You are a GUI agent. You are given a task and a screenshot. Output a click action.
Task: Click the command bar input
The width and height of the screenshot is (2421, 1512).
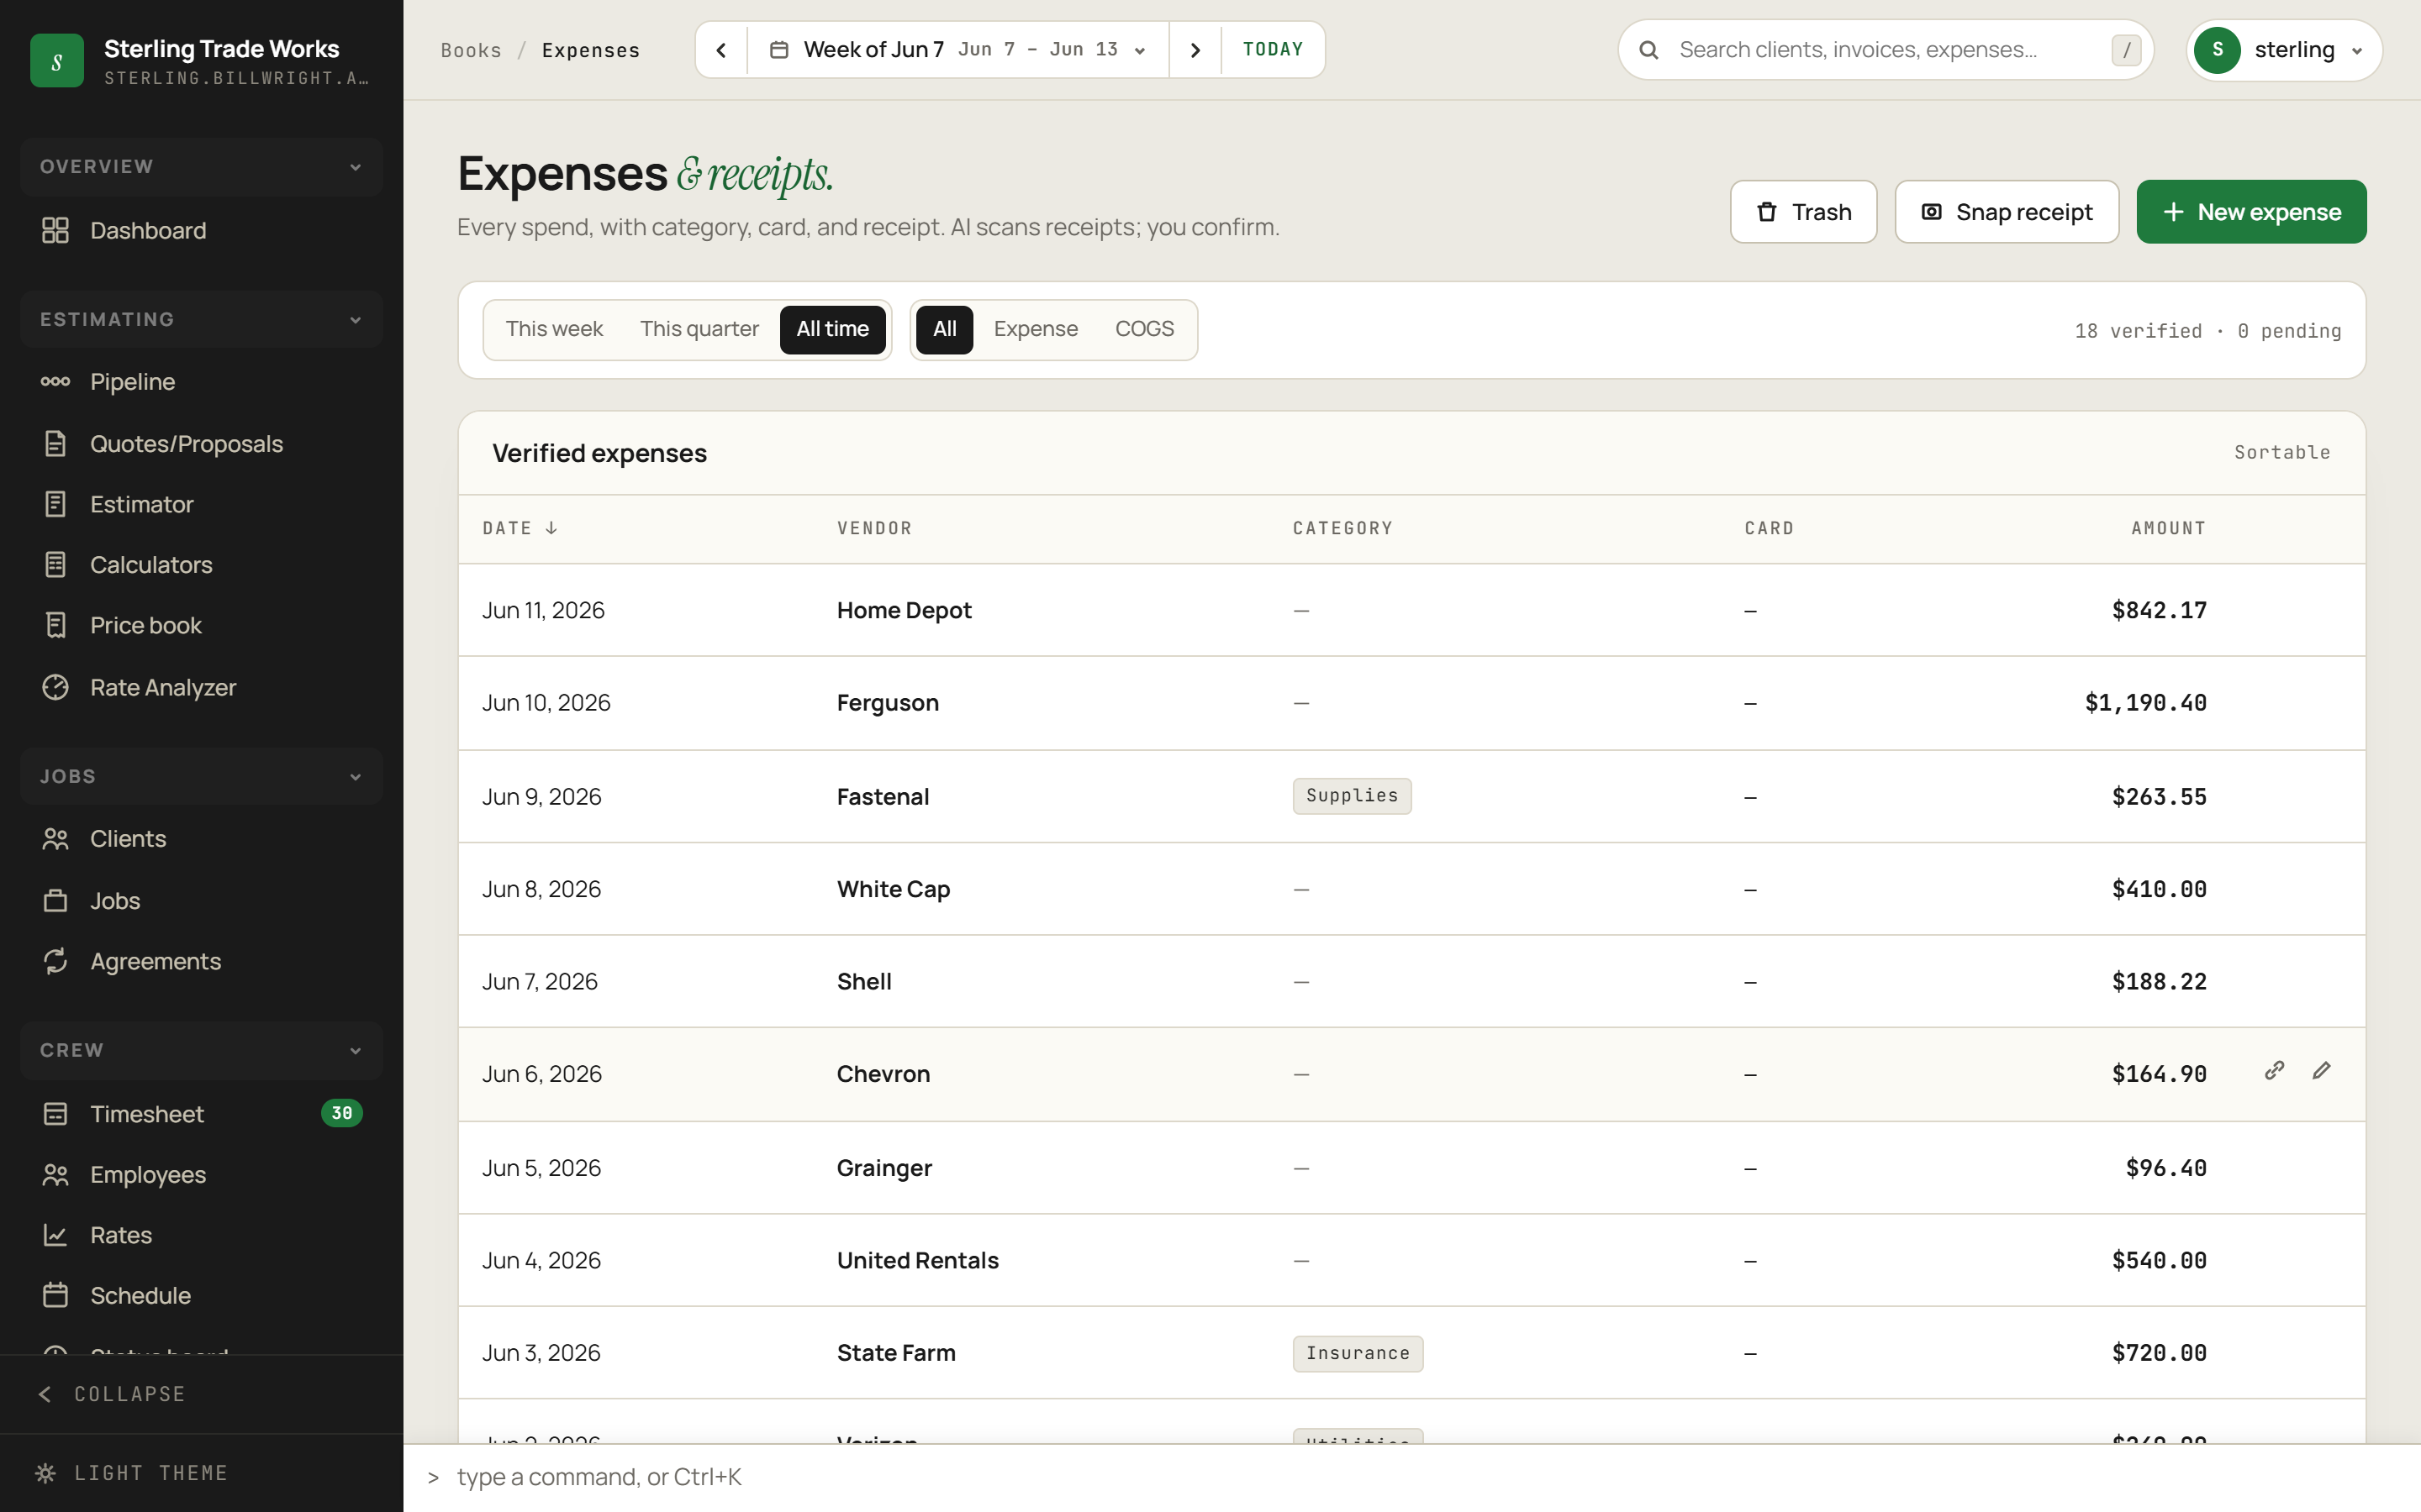[1411, 1477]
